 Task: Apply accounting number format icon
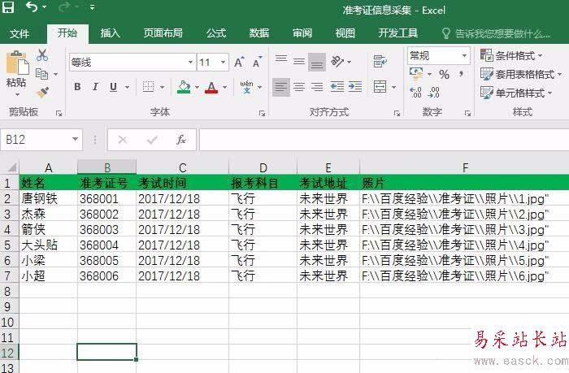click(x=416, y=74)
